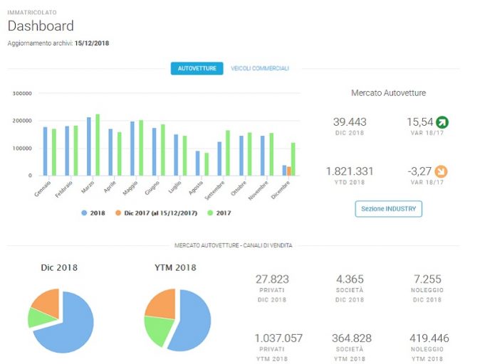480x364 pixels.
Task: Click the Settembre axis label
Action: coord(215,191)
